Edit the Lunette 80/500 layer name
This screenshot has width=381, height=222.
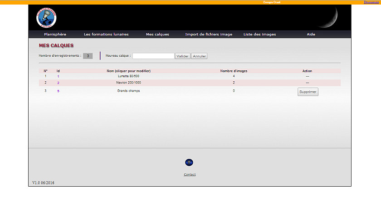128,76
